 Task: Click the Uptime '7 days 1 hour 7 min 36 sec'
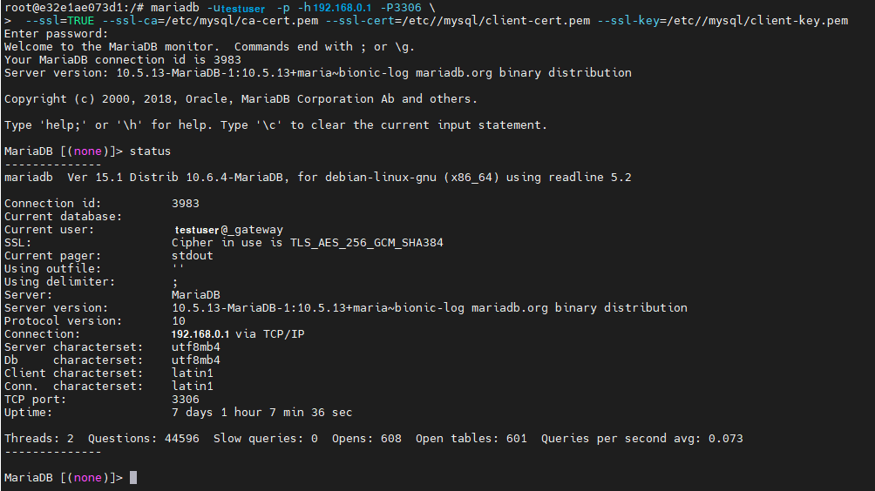(261, 413)
